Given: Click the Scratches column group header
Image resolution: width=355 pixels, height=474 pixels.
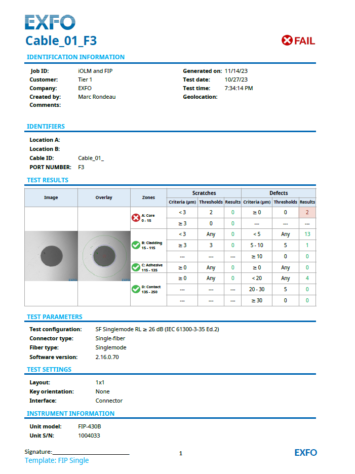Looking at the screenshot, I should [x=204, y=193].
